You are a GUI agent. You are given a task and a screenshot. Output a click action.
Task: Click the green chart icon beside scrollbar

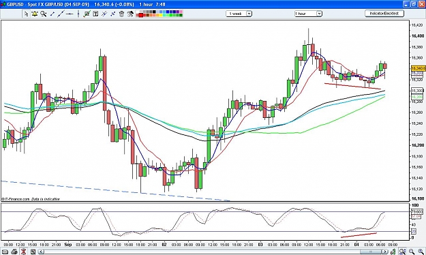tap(393, 252)
